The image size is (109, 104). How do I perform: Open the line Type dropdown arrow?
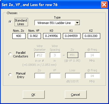pos(77,23)
